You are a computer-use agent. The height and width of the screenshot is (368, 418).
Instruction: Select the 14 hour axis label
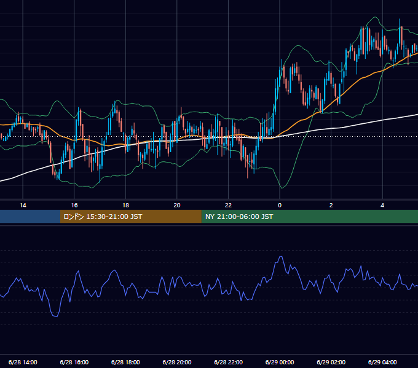pyautogui.click(x=23, y=205)
